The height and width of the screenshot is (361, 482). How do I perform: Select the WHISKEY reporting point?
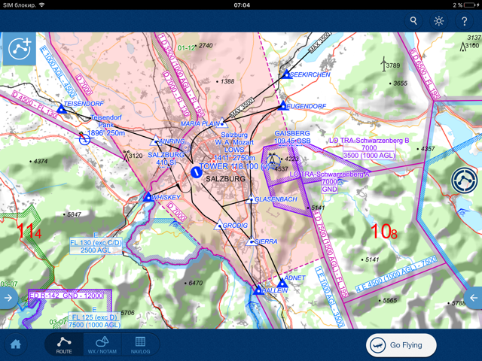(x=148, y=197)
